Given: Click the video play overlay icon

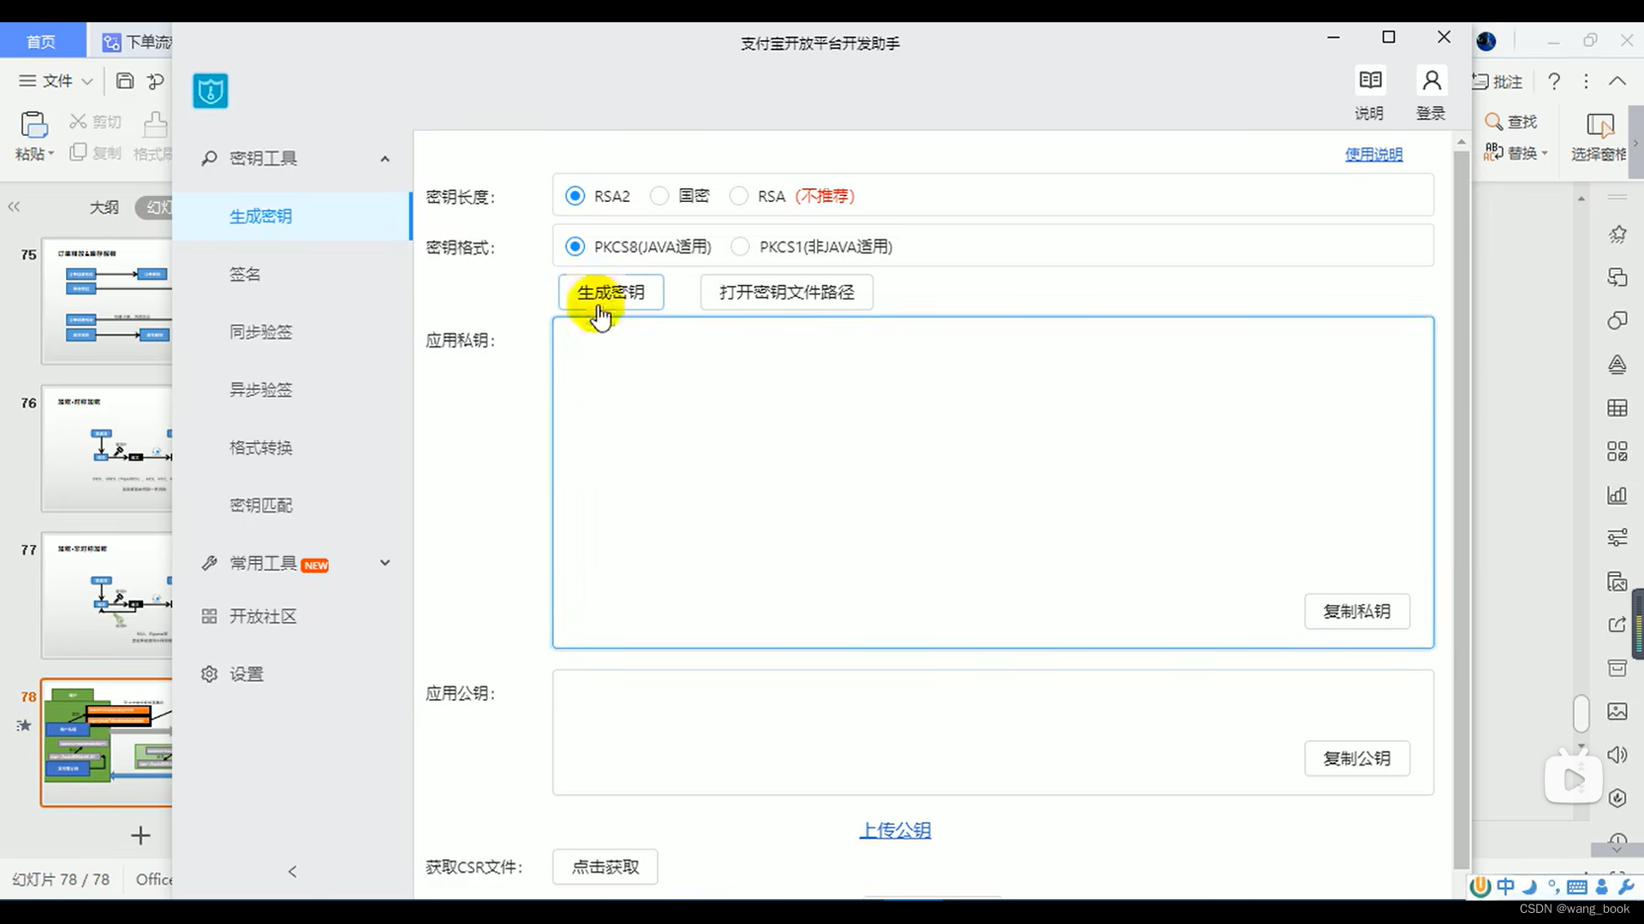Looking at the screenshot, I should [x=1574, y=779].
